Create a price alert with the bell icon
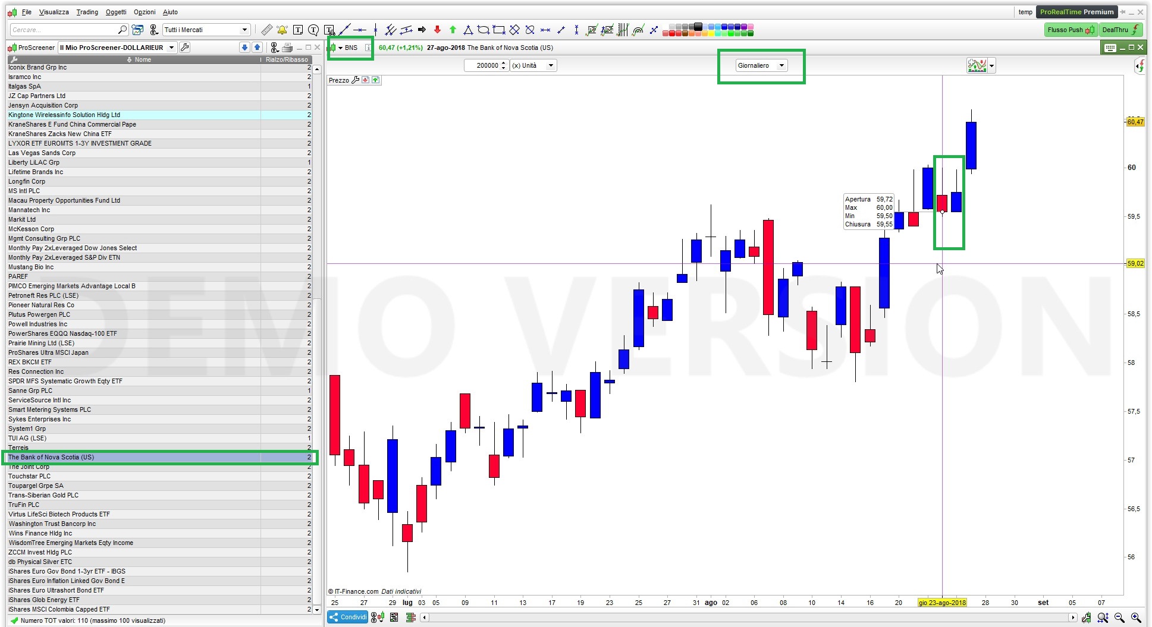The image size is (1152, 627). [282, 30]
